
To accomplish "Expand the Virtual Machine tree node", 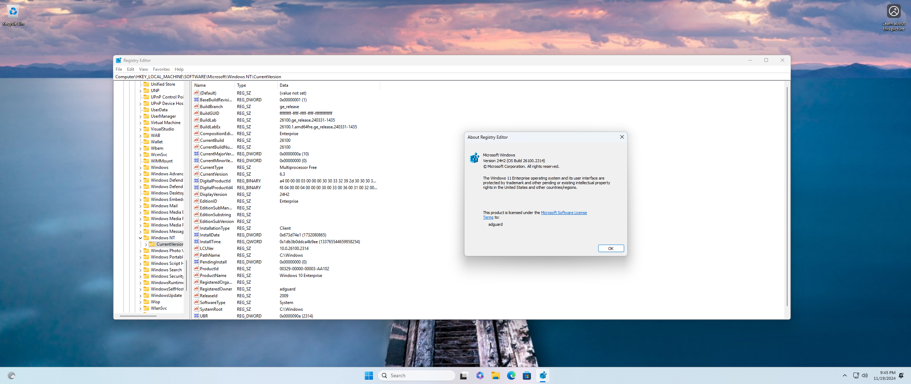I will point(140,123).
